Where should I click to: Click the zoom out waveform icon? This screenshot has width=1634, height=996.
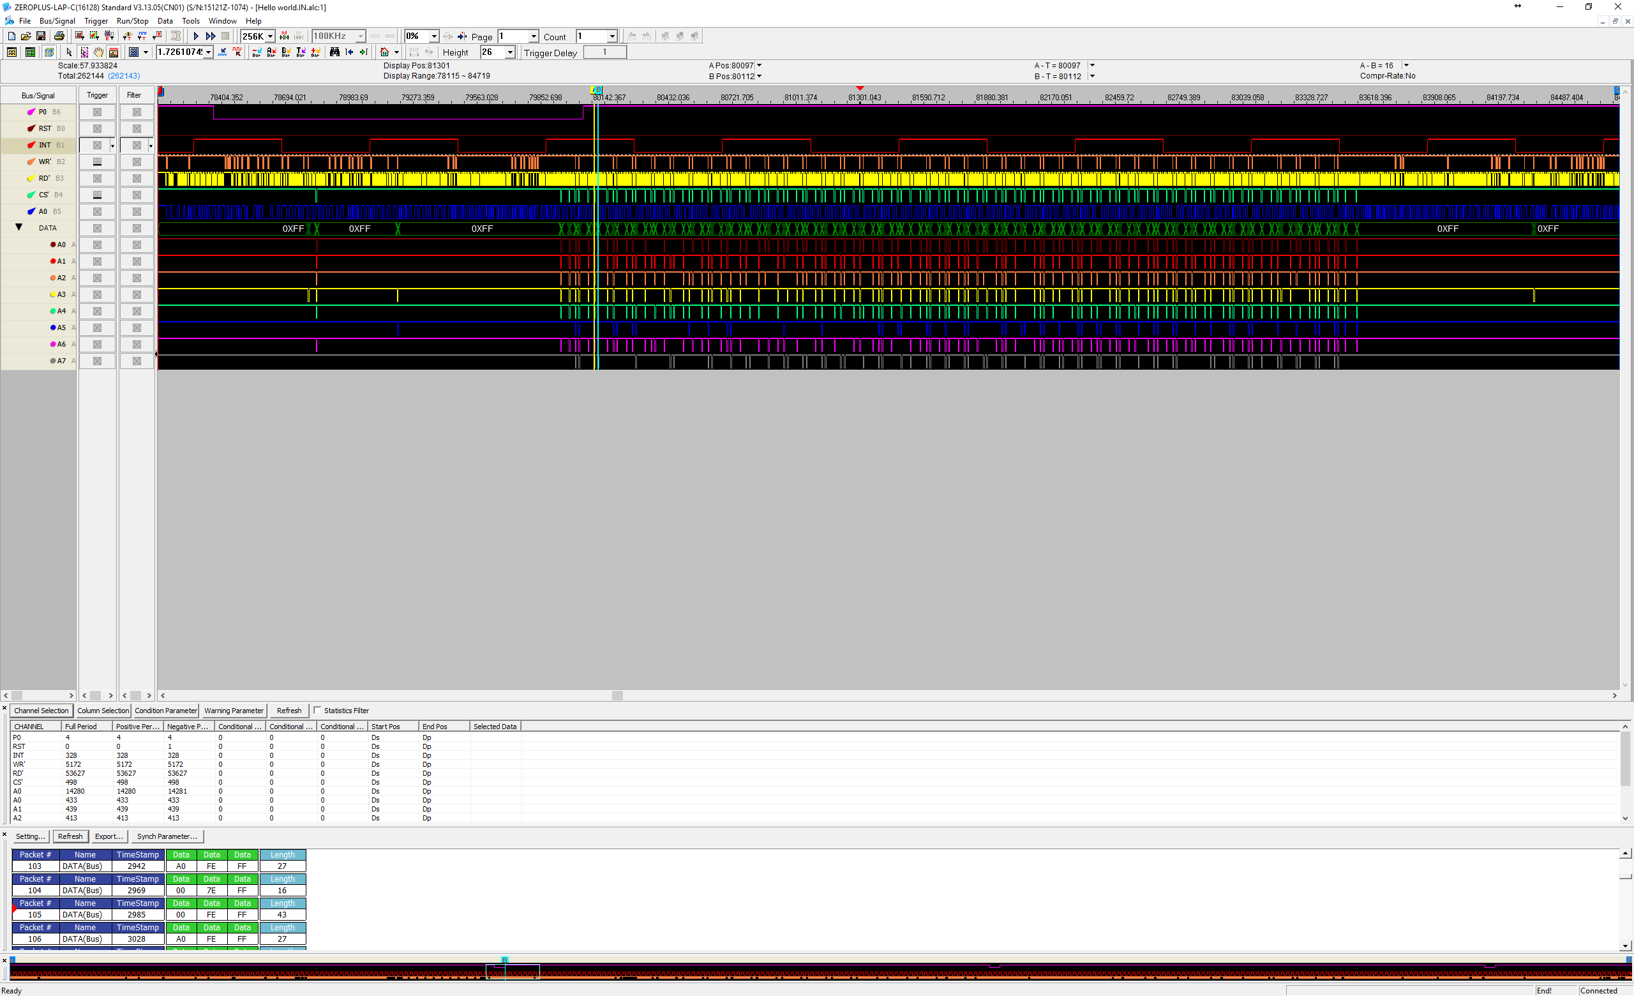tap(237, 52)
